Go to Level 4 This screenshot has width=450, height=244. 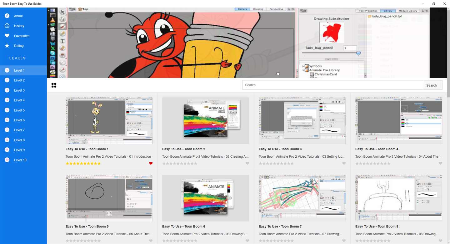point(23,100)
